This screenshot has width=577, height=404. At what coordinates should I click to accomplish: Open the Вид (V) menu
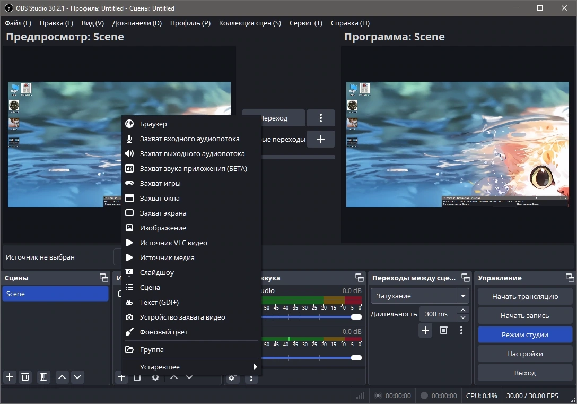click(93, 23)
